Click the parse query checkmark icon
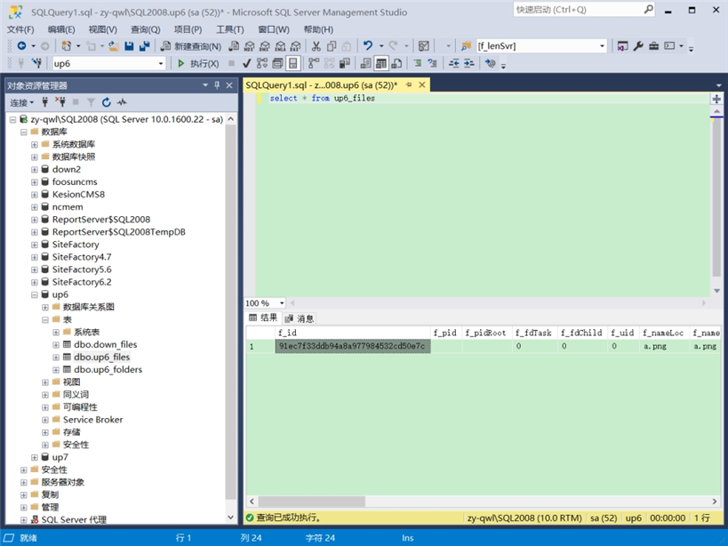This screenshot has width=728, height=546. pyautogui.click(x=246, y=63)
